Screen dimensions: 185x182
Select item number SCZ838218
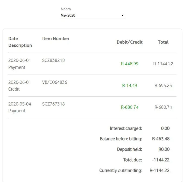click(53, 60)
